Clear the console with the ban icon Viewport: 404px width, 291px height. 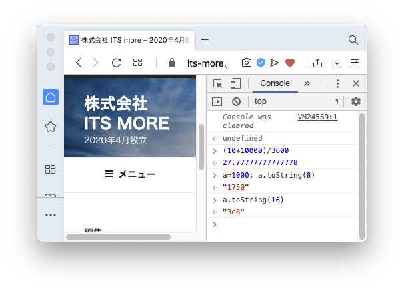click(236, 101)
